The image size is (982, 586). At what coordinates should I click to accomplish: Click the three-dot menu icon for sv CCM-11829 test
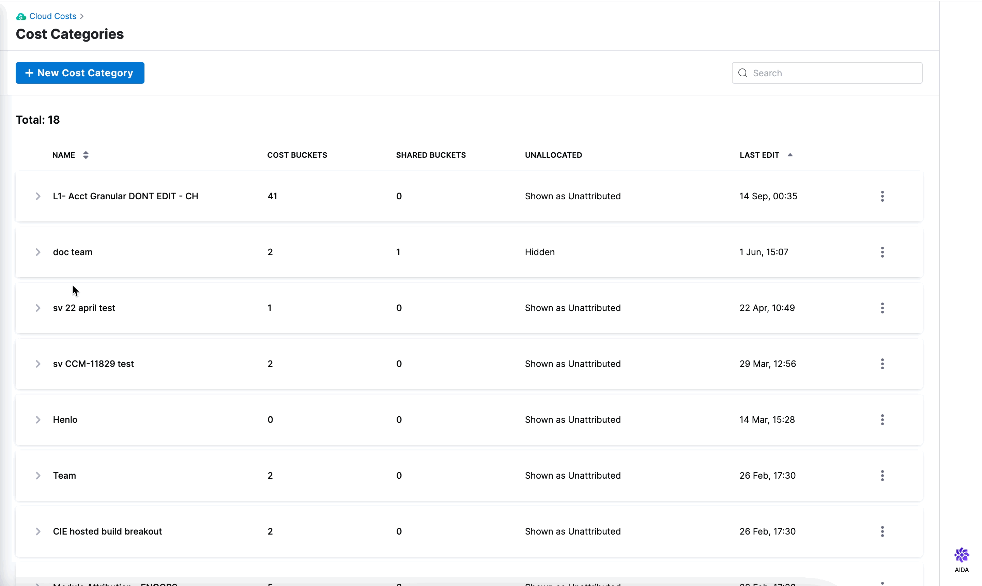tap(882, 364)
